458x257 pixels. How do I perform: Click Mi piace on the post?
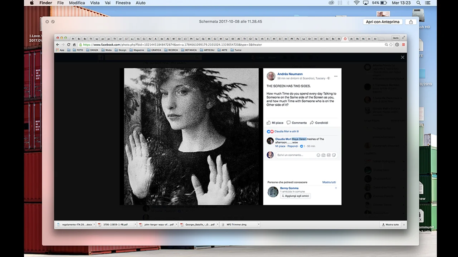pos(275,123)
